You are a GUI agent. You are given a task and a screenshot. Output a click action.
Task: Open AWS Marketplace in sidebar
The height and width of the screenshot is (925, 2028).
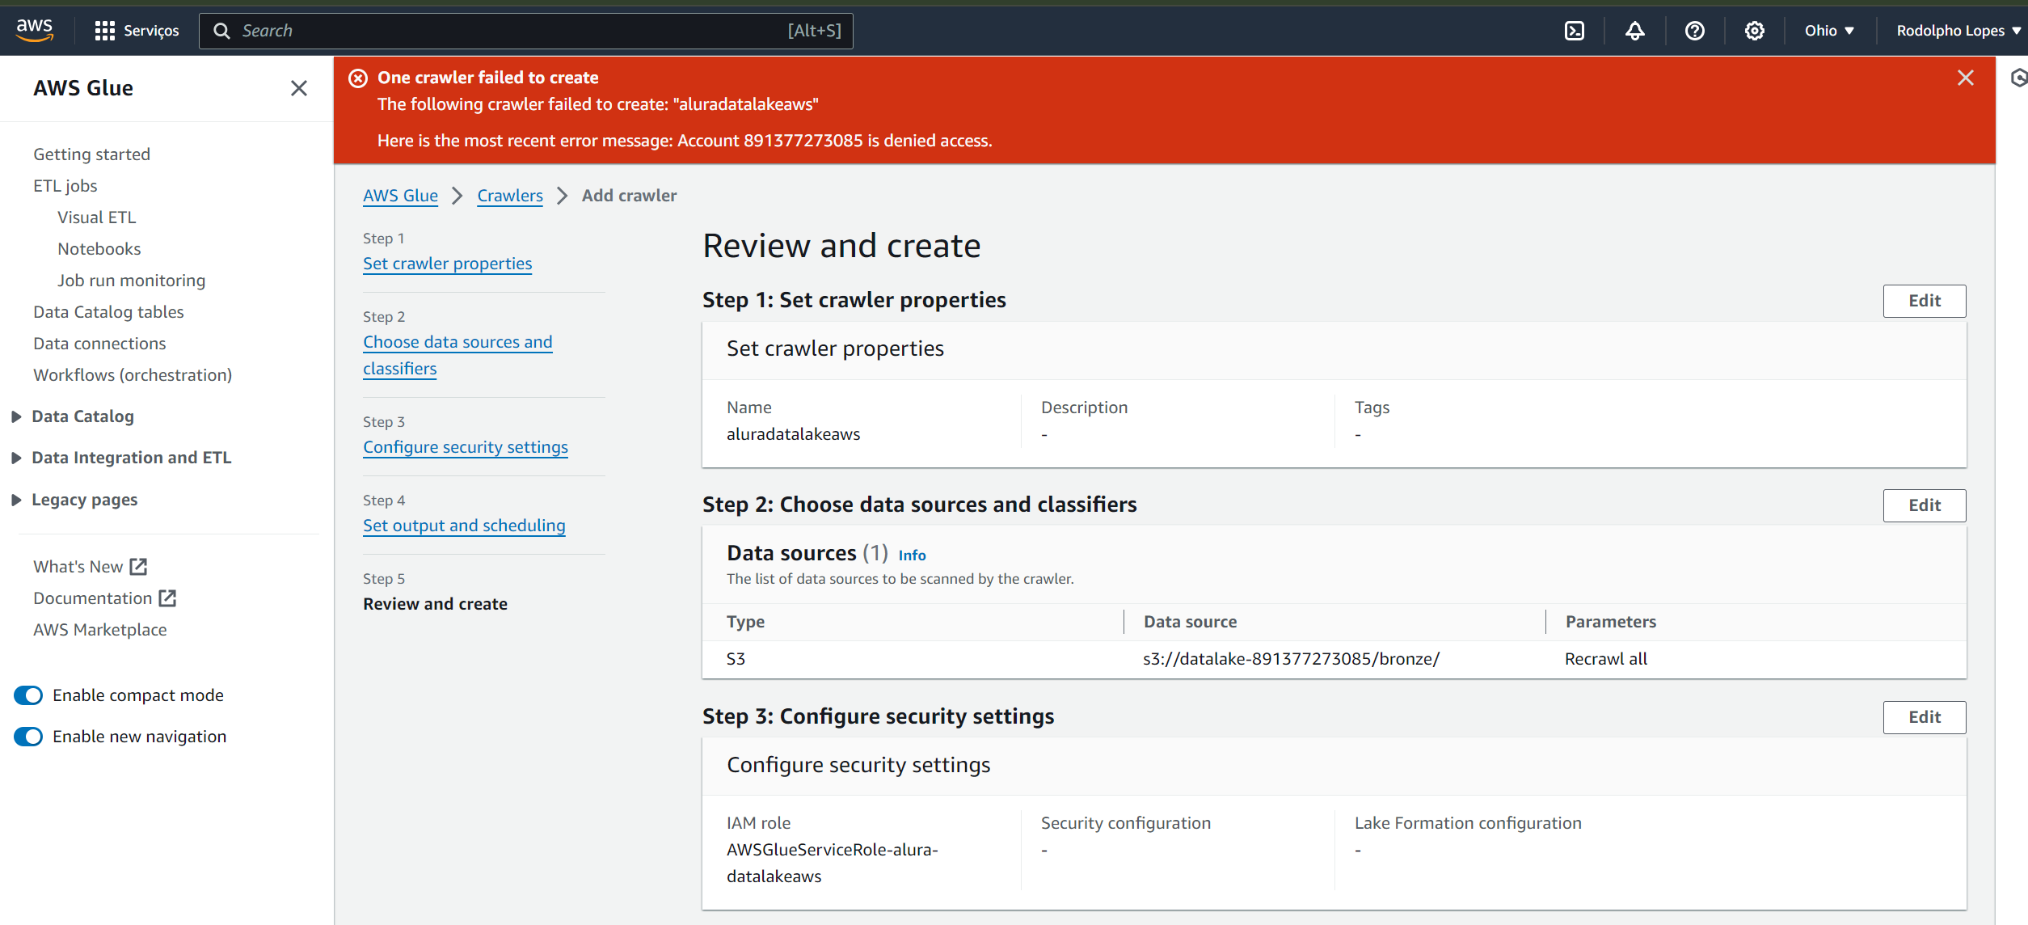99,630
